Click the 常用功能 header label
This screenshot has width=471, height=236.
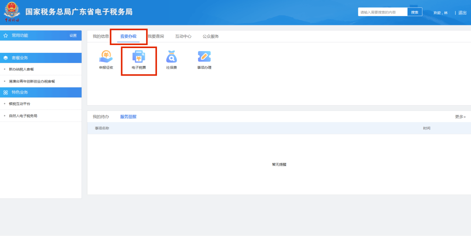[x=20, y=35]
